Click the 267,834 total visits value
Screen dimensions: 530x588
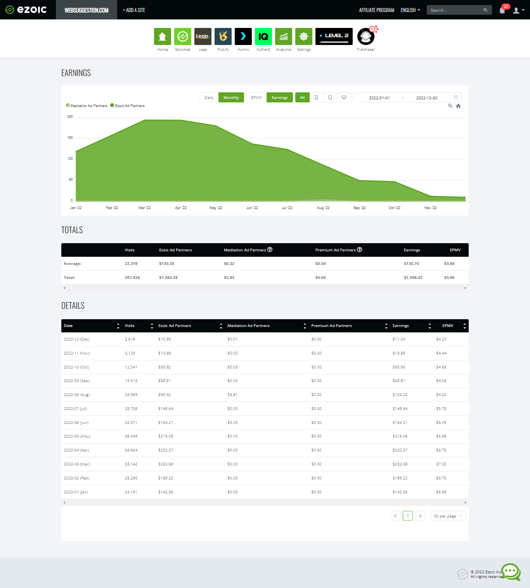click(x=132, y=278)
